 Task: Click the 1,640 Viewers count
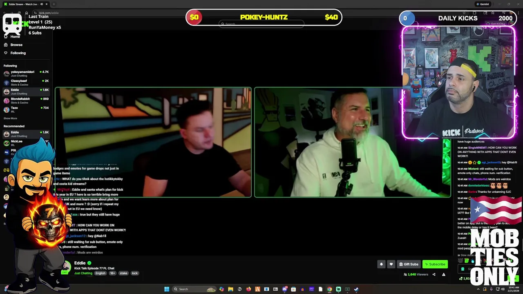[416, 274]
